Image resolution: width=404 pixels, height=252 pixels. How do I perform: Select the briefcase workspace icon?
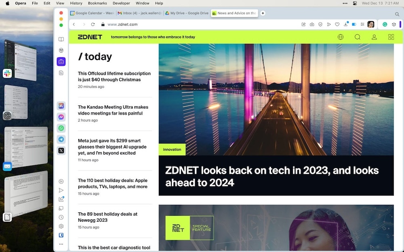click(61, 62)
